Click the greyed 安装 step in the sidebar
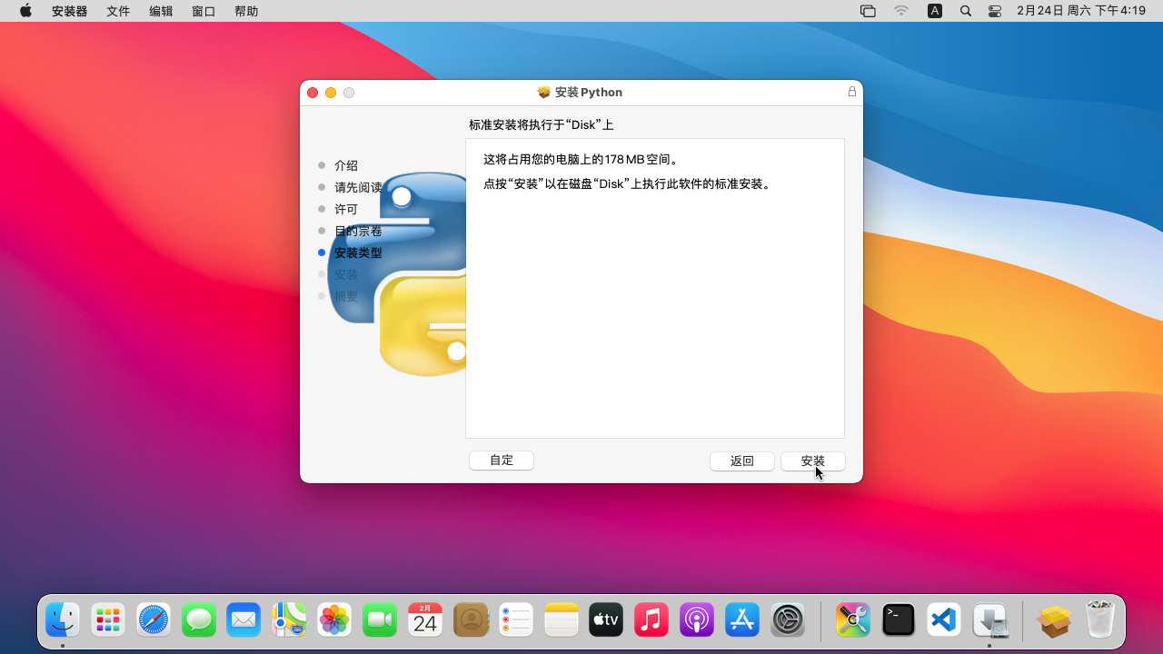The height and width of the screenshot is (654, 1163). click(x=346, y=274)
